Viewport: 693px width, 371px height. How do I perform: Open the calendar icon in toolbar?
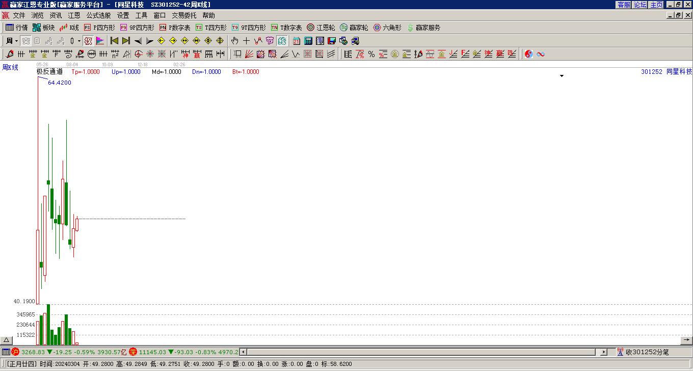coord(297,41)
